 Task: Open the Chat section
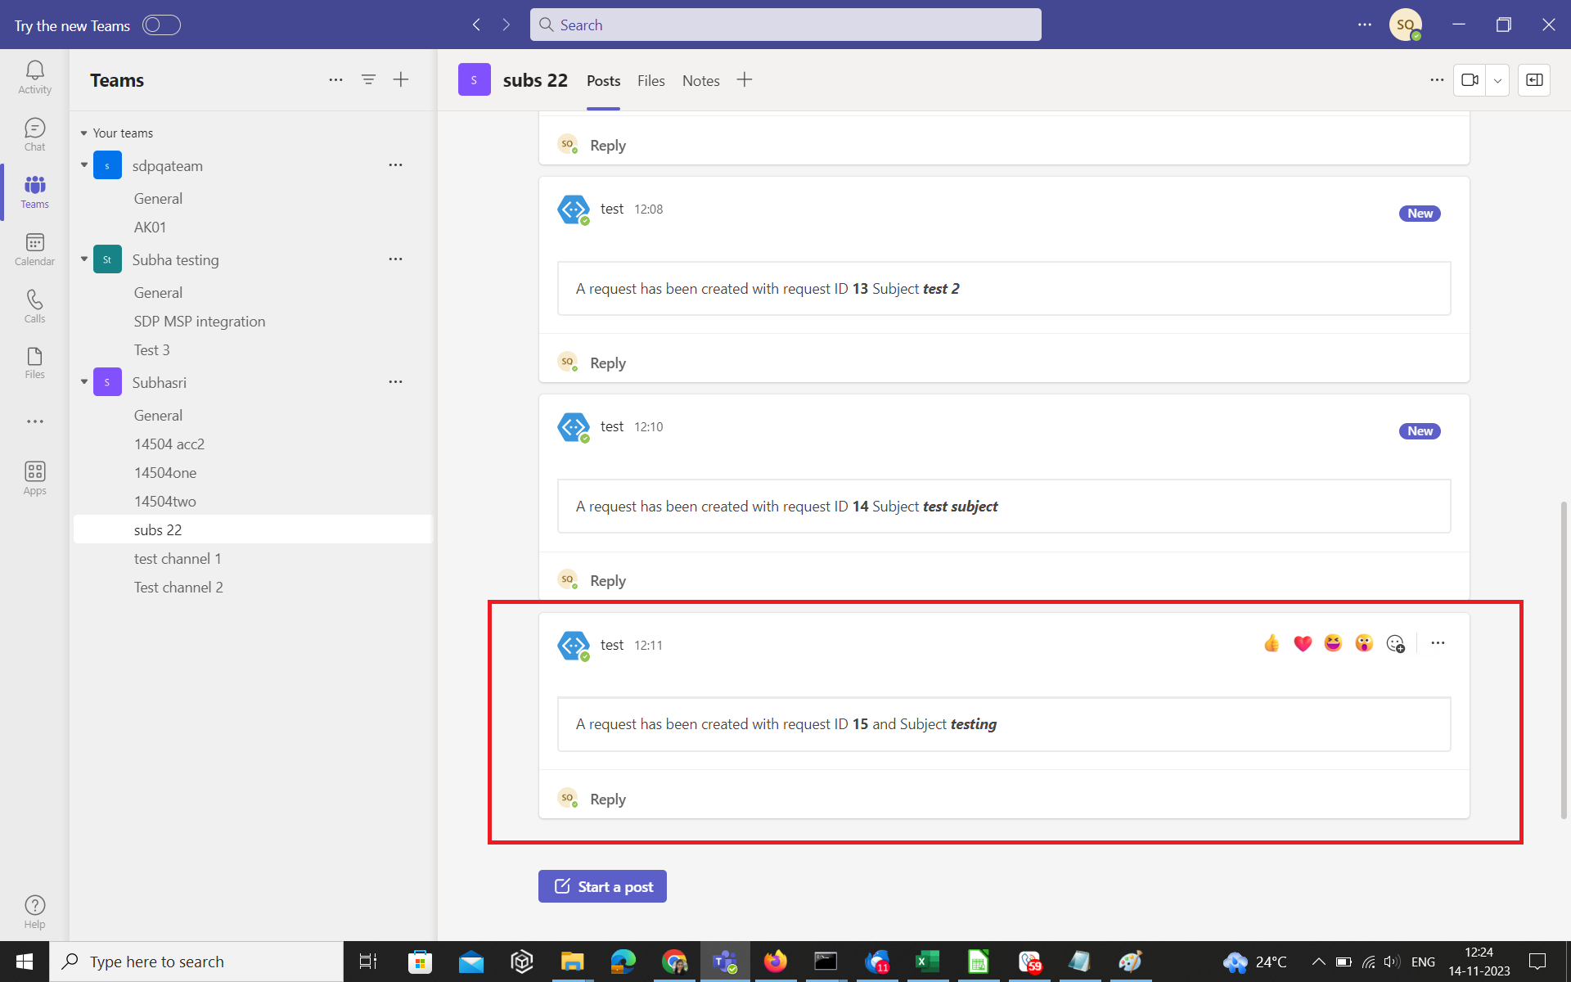[34, 134]
